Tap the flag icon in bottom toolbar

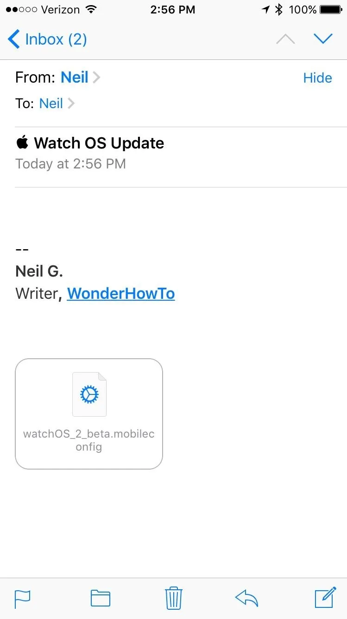(22, 599)
